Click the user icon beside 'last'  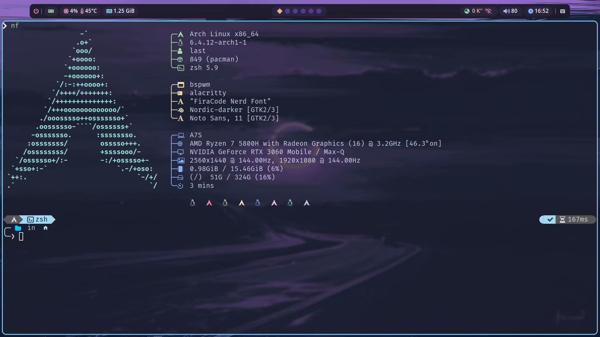(180, 51)
